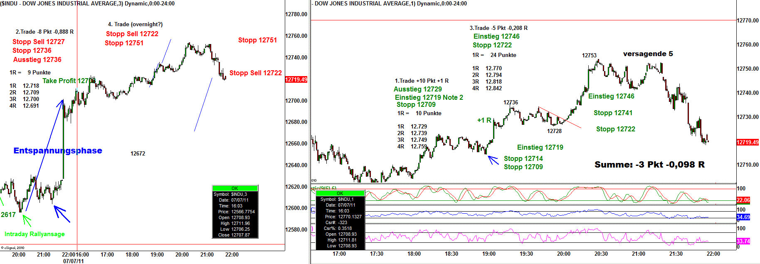Select the 'versagende 5' annotation

click(648, 54)
